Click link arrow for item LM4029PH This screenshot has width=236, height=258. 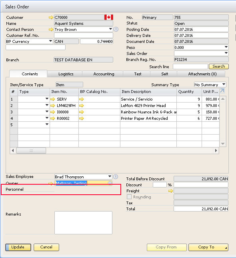(x=53, y=105)
